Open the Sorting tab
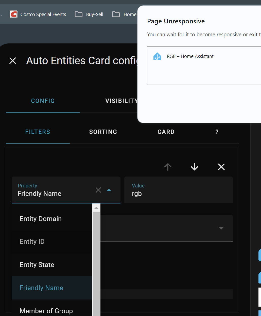The width and height of the screenshot is (261, 316). tap(103, 132)
